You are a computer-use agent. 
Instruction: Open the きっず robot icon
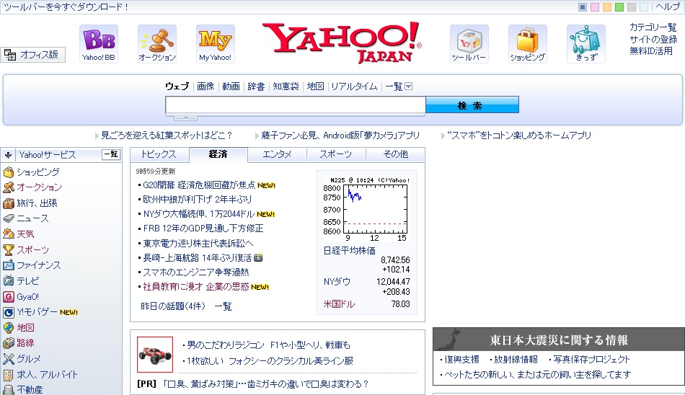[586, 44]
